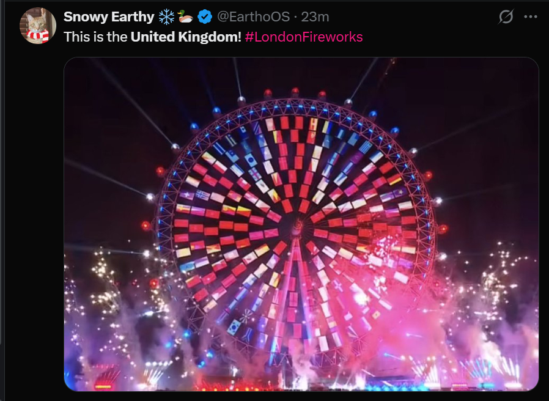Open Snowy Earthy's cat profile picture
Viewport: 549px width, 401px height.
(38, 26)
